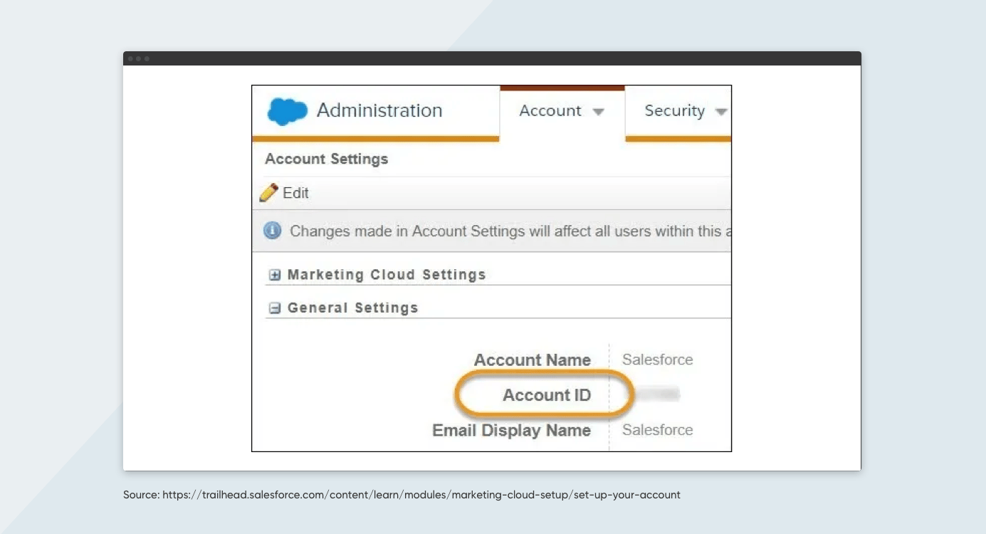Click the browser window control dots
The width and height of the screenshot is (986, 534).
coord(140,58)
